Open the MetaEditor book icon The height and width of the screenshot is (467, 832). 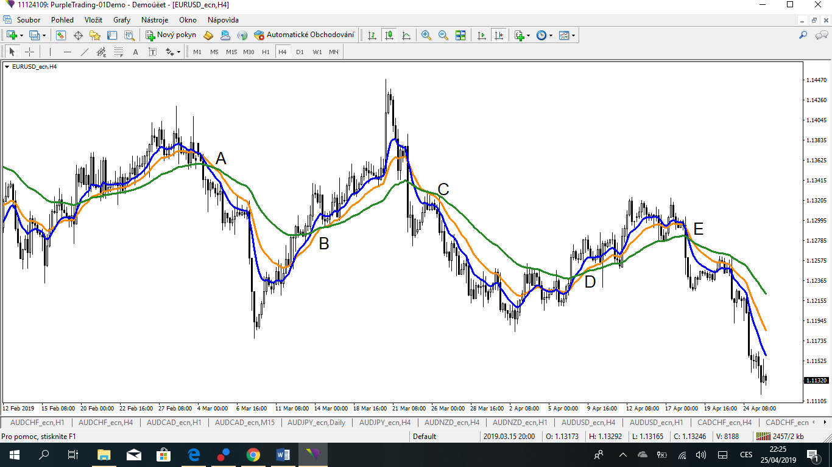click(208, 35)
